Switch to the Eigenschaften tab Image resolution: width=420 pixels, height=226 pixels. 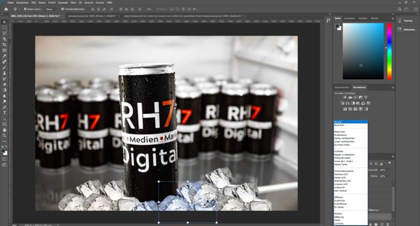tap(342, 88)
